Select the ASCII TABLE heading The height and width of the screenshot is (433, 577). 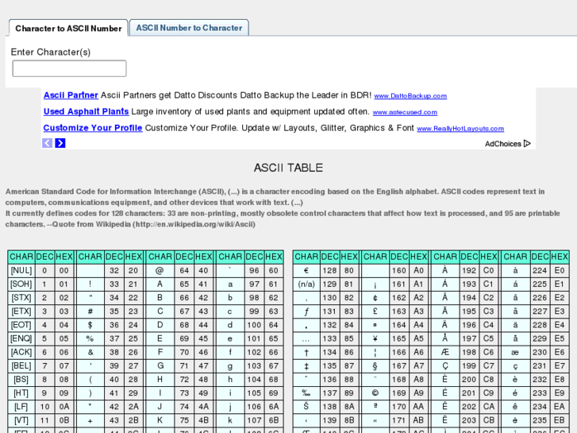(x=288, y=168)
